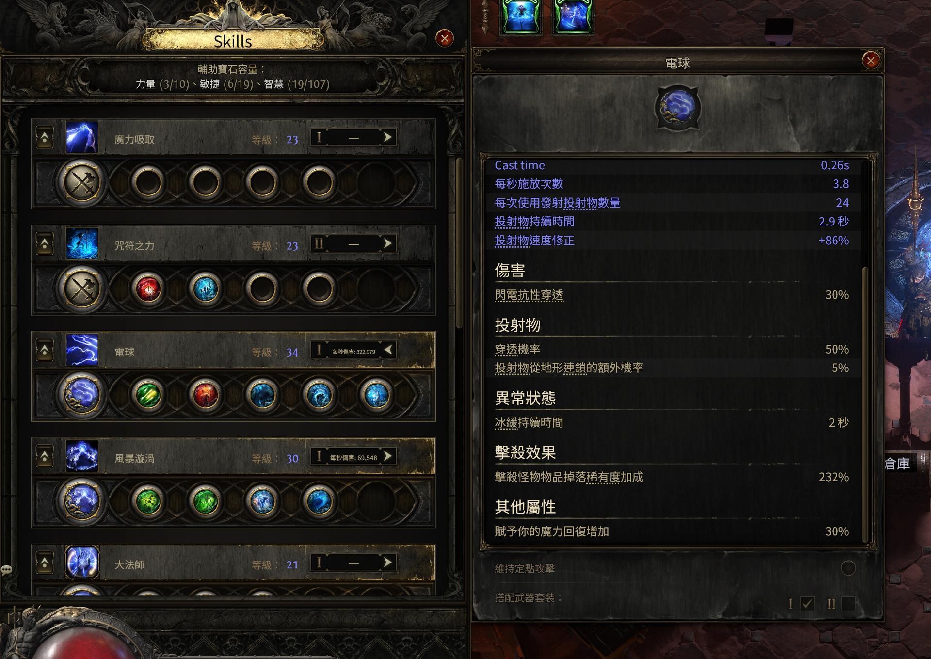Click the round 電球 gem in detail panel
The width and height of the screenshot is (931, 659).
click(677, 108)
